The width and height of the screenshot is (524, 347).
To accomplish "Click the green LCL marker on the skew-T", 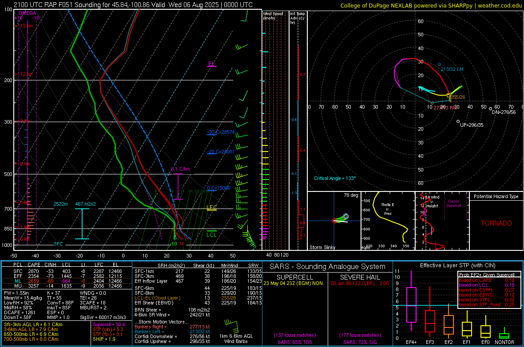I will pos(211,234).
